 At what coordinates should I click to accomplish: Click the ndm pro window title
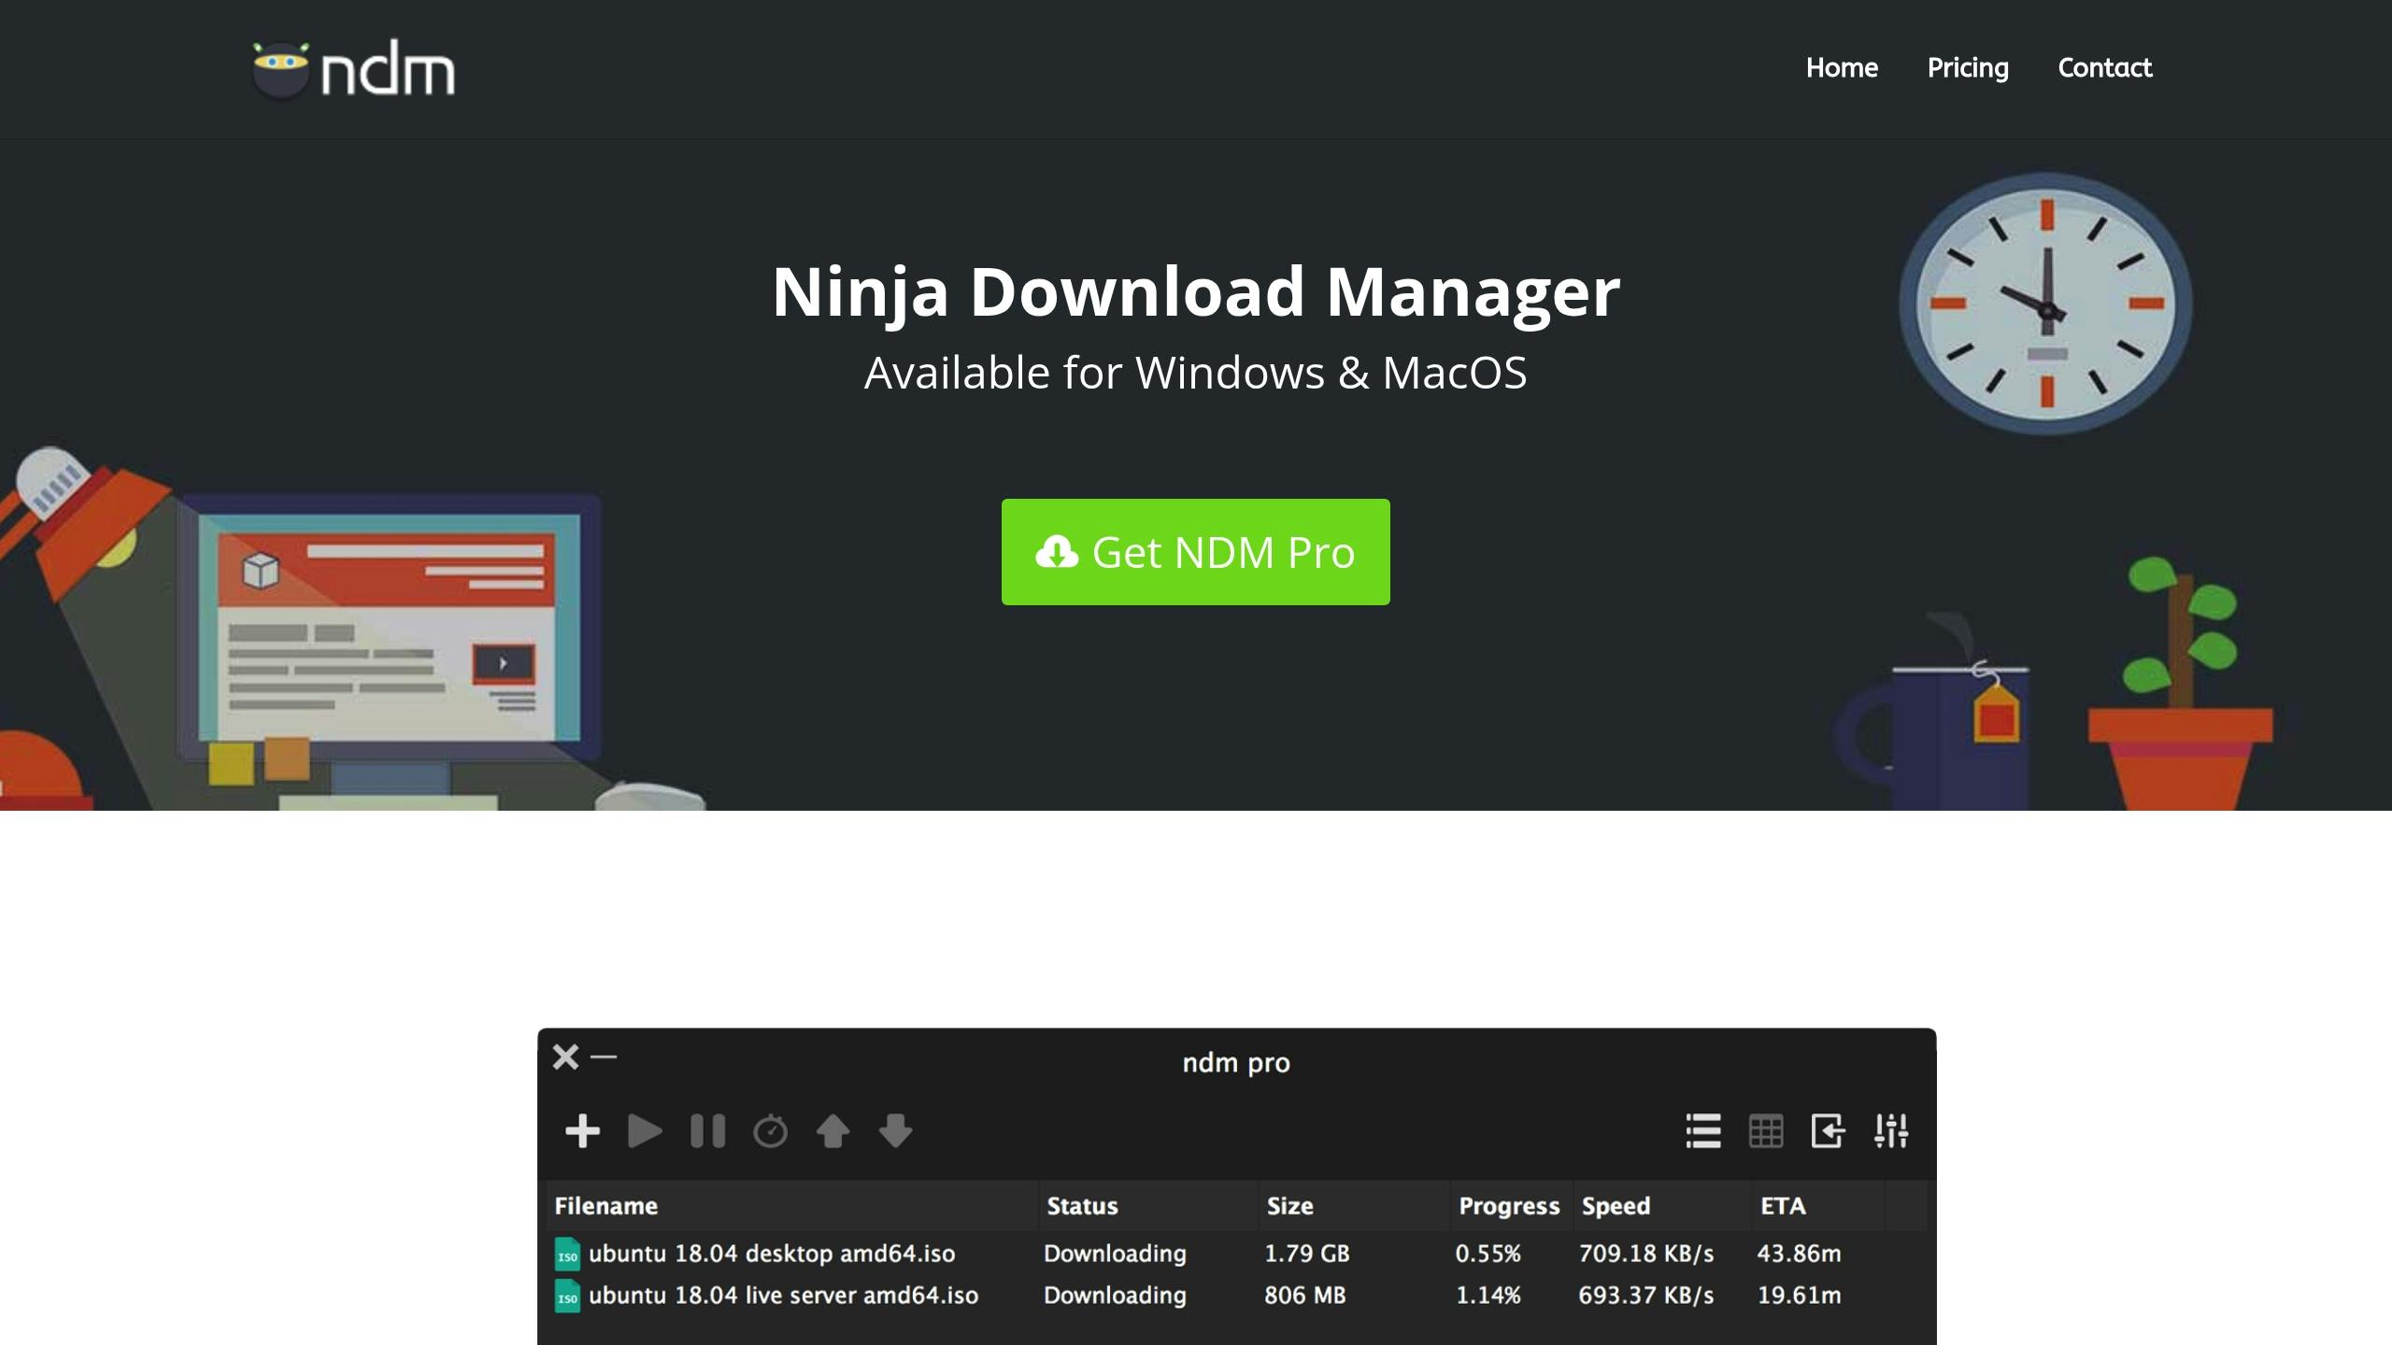(1235, 1063)
